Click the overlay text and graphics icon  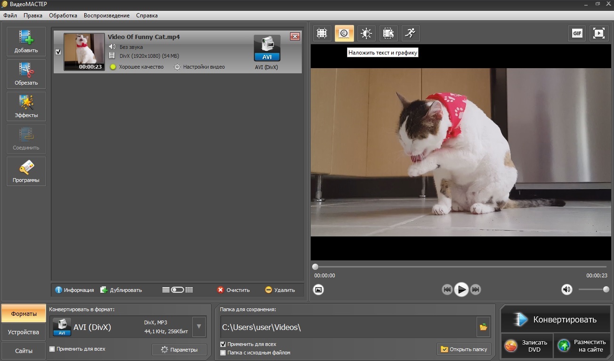point(344,33)
